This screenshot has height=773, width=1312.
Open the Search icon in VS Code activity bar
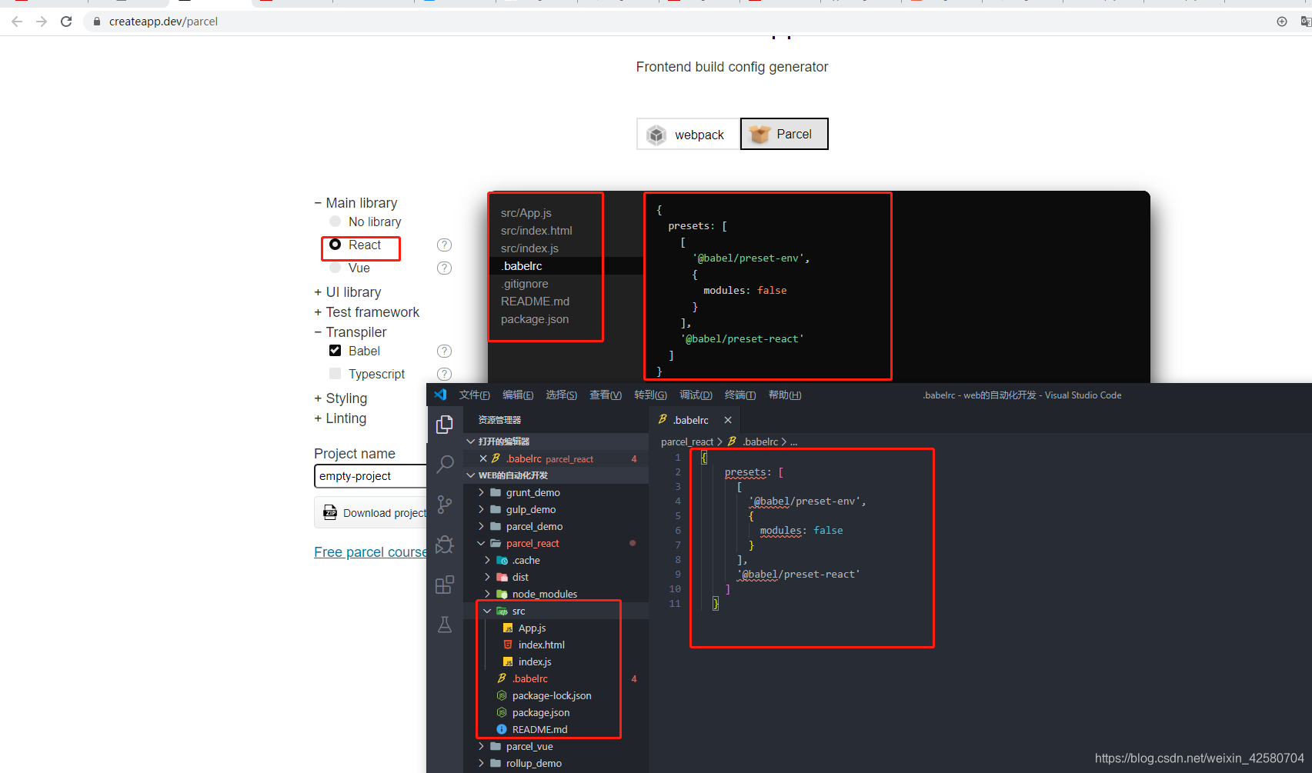click(445, 465)
